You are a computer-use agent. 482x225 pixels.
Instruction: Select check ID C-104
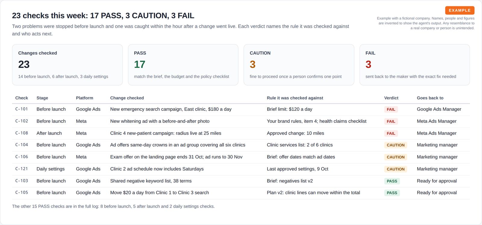[22, 145]
